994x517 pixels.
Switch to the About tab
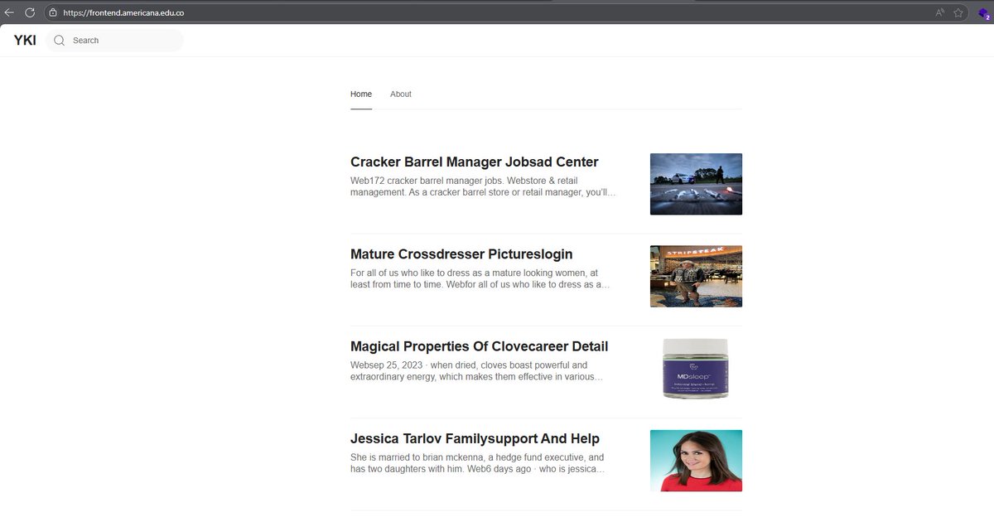click(401, 94)
